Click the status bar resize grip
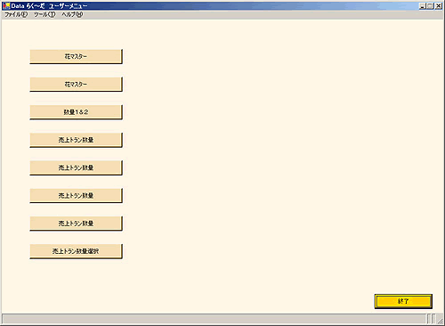445x326 pixels. pos(441,320)
